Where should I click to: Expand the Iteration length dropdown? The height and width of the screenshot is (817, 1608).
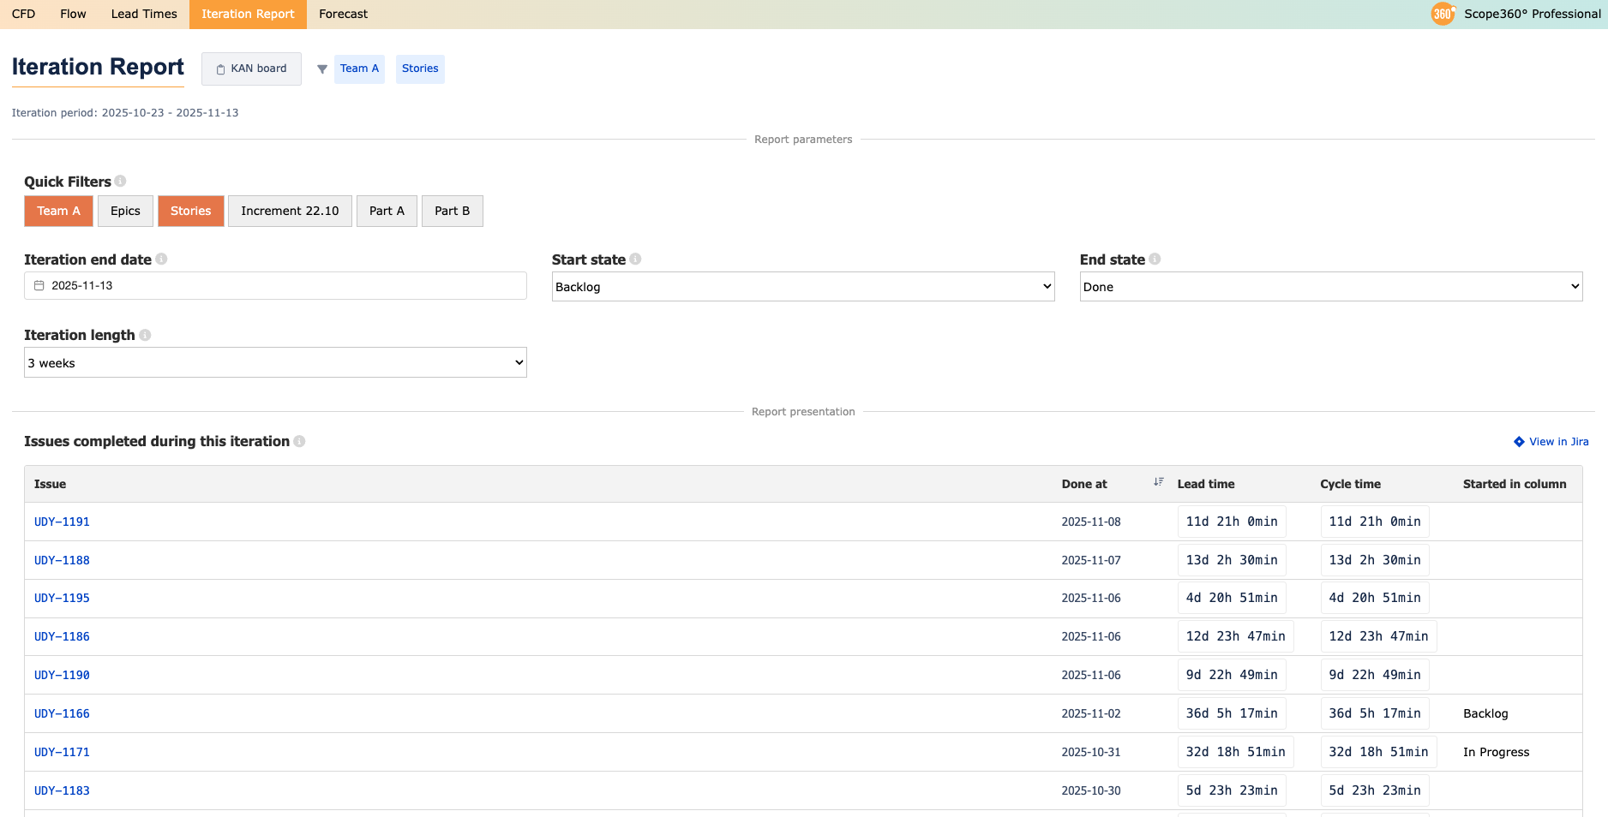275,363
